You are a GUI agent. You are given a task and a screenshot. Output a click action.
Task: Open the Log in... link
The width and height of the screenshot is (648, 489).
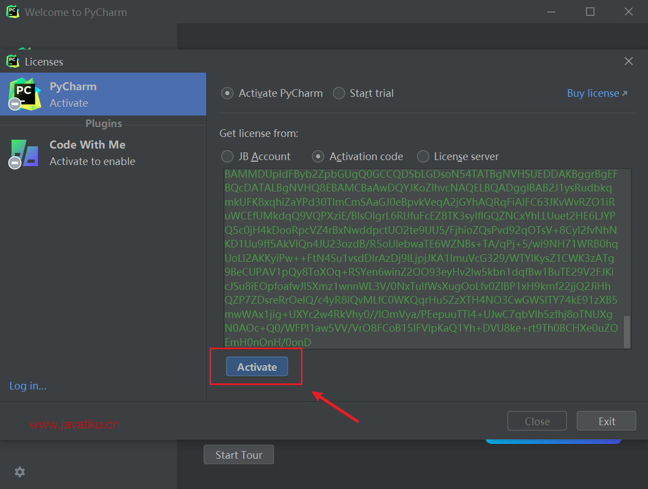coord(28,386)
